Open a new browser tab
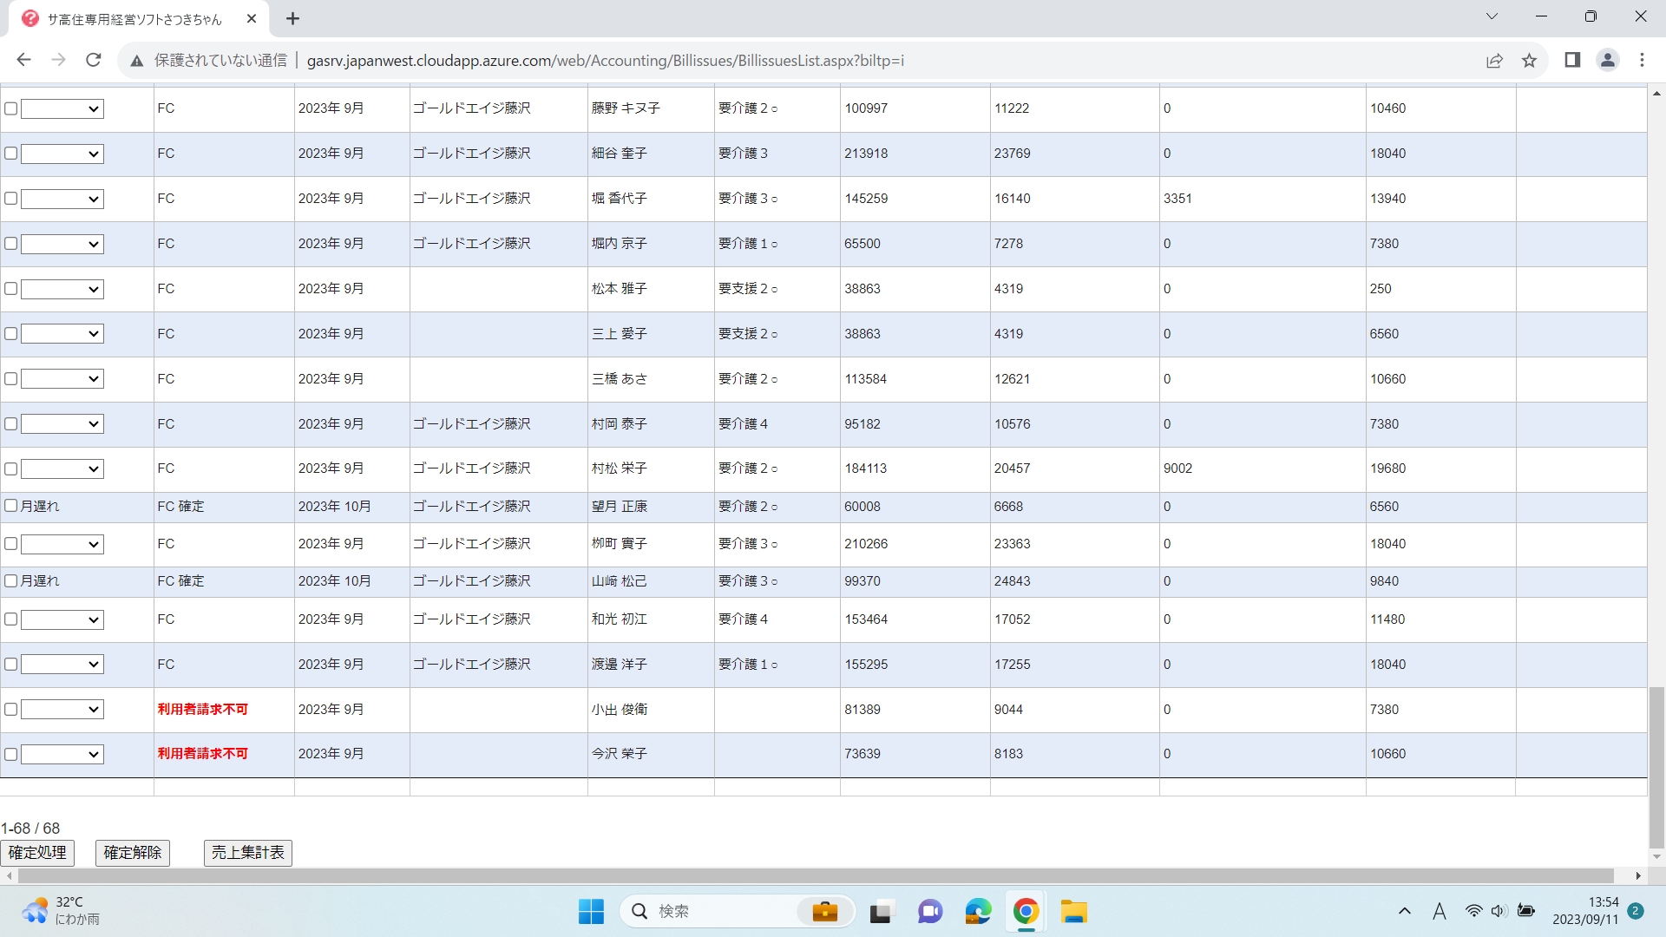 292,18
